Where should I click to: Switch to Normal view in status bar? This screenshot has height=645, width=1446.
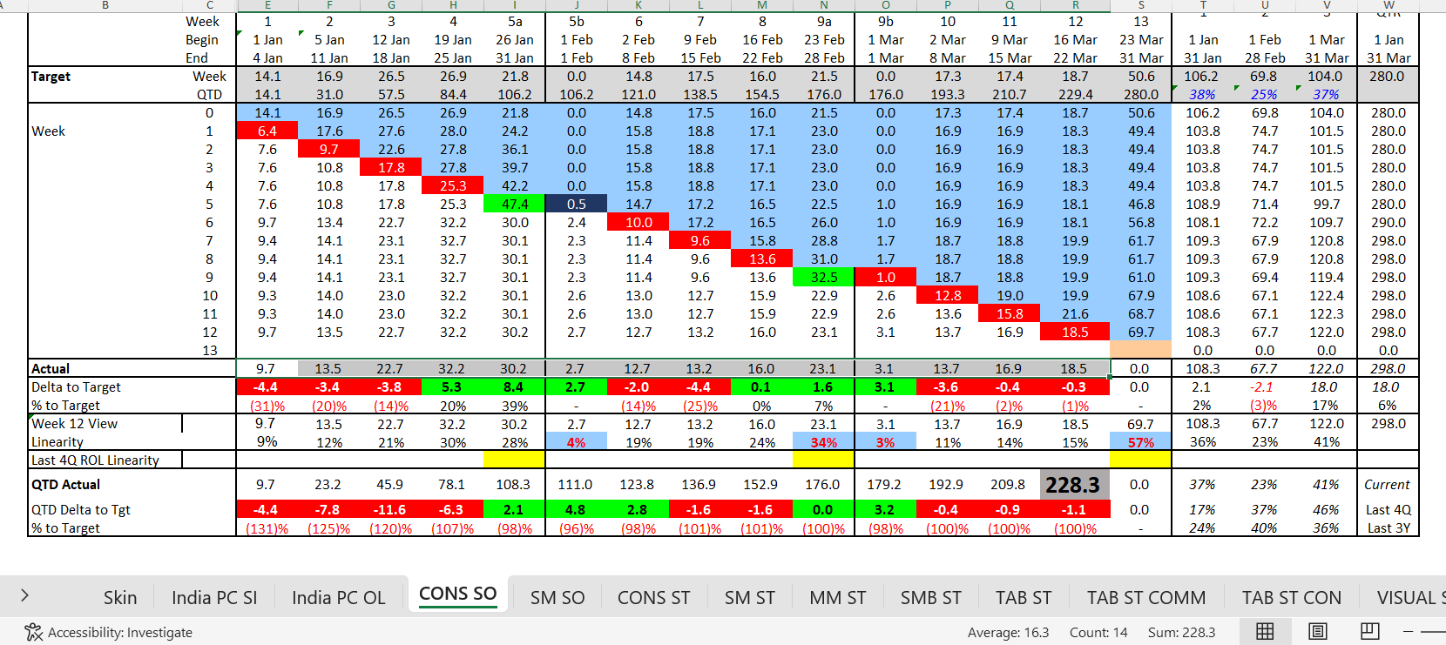coord(1265,632)
